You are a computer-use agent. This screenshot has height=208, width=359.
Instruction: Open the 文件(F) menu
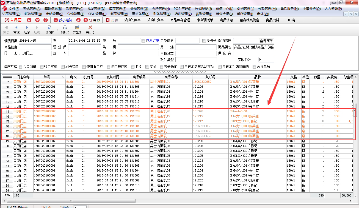(x=13, y=9)
